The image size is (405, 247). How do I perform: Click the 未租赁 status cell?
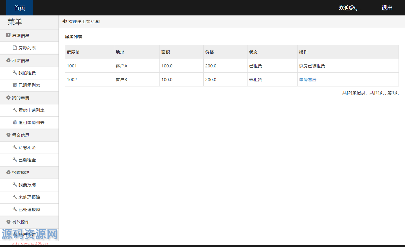pyautogui.click(x=272, y=79)
